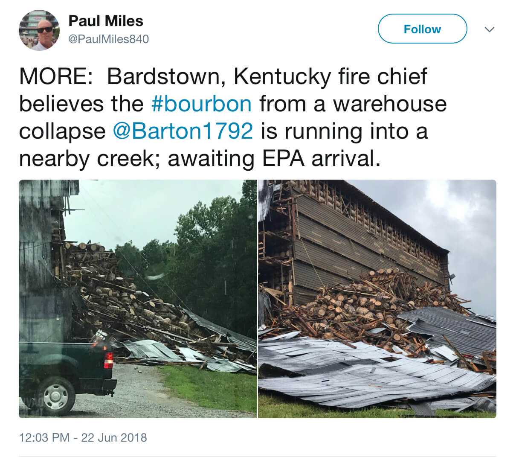Open the #bourbon hashtag
The width and height of the screenshot is (519, 457).
202,104
